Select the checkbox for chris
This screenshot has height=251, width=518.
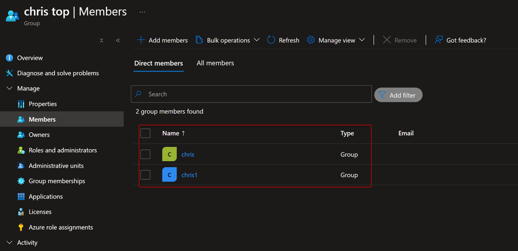[x=145, y=154]
